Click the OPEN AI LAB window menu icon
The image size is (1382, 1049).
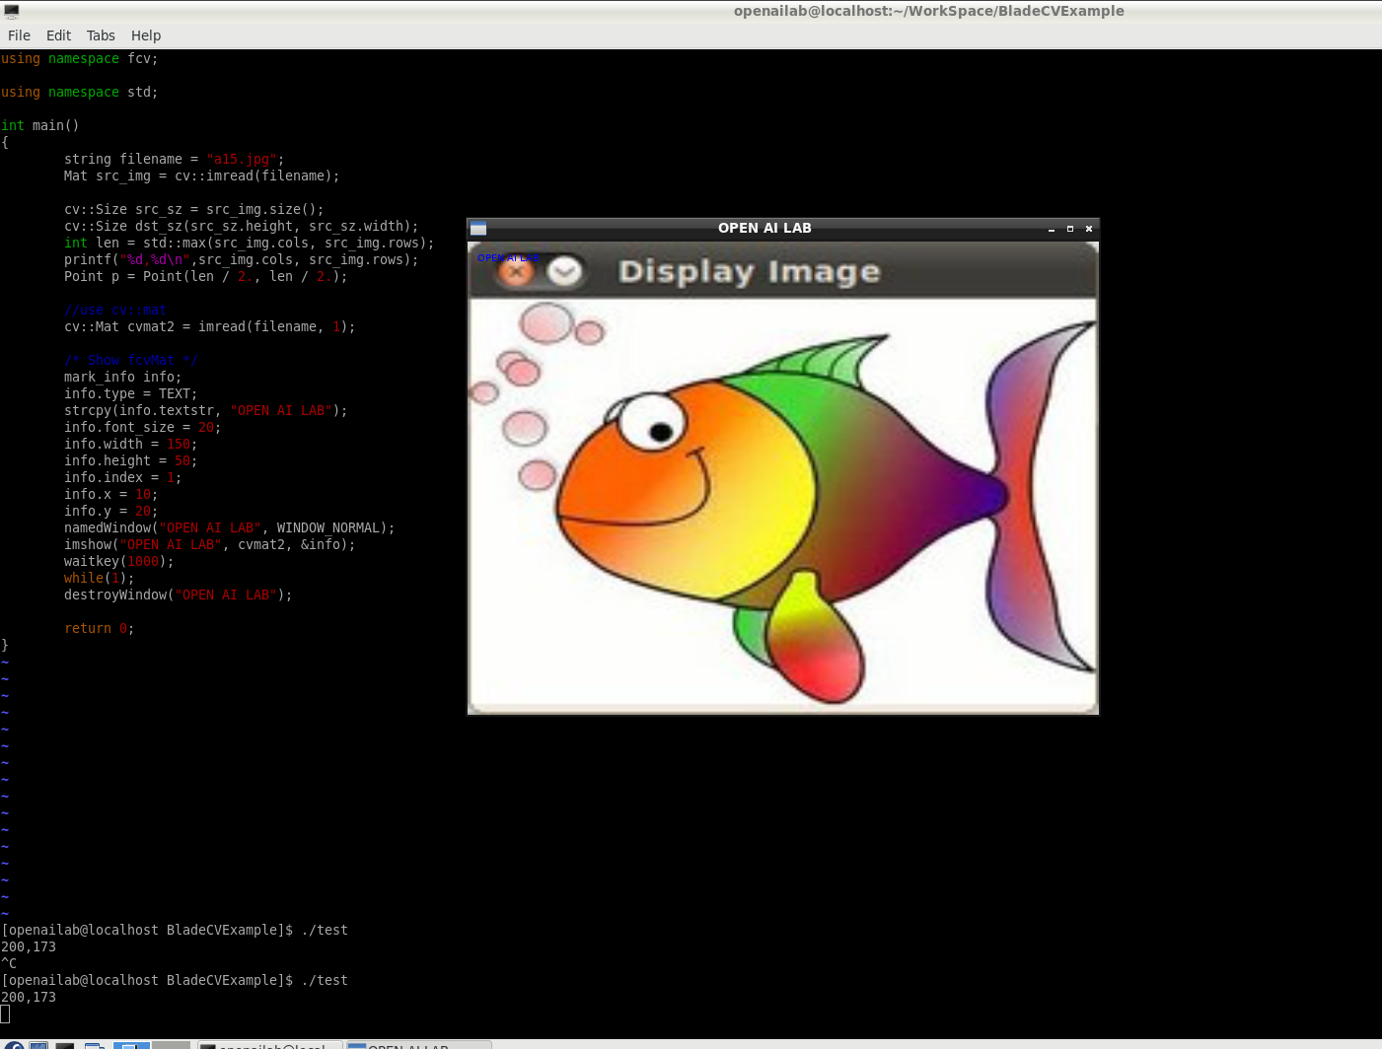tap(478, 229)
